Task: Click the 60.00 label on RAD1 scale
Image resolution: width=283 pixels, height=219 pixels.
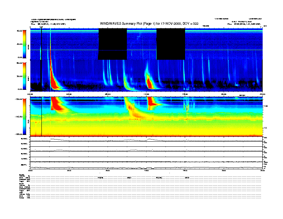Action: tap(19, 63)
